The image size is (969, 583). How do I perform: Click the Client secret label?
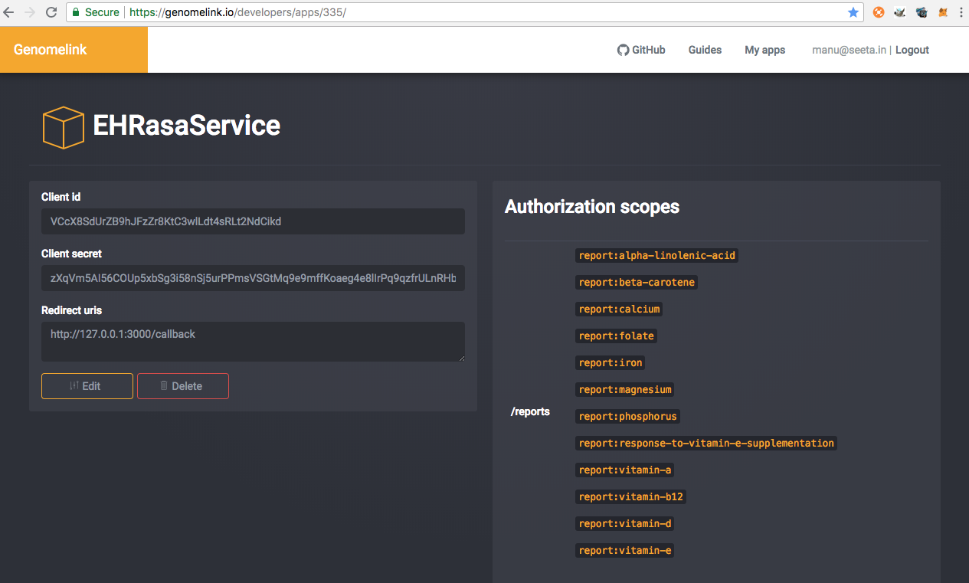[x=71, y=254]
